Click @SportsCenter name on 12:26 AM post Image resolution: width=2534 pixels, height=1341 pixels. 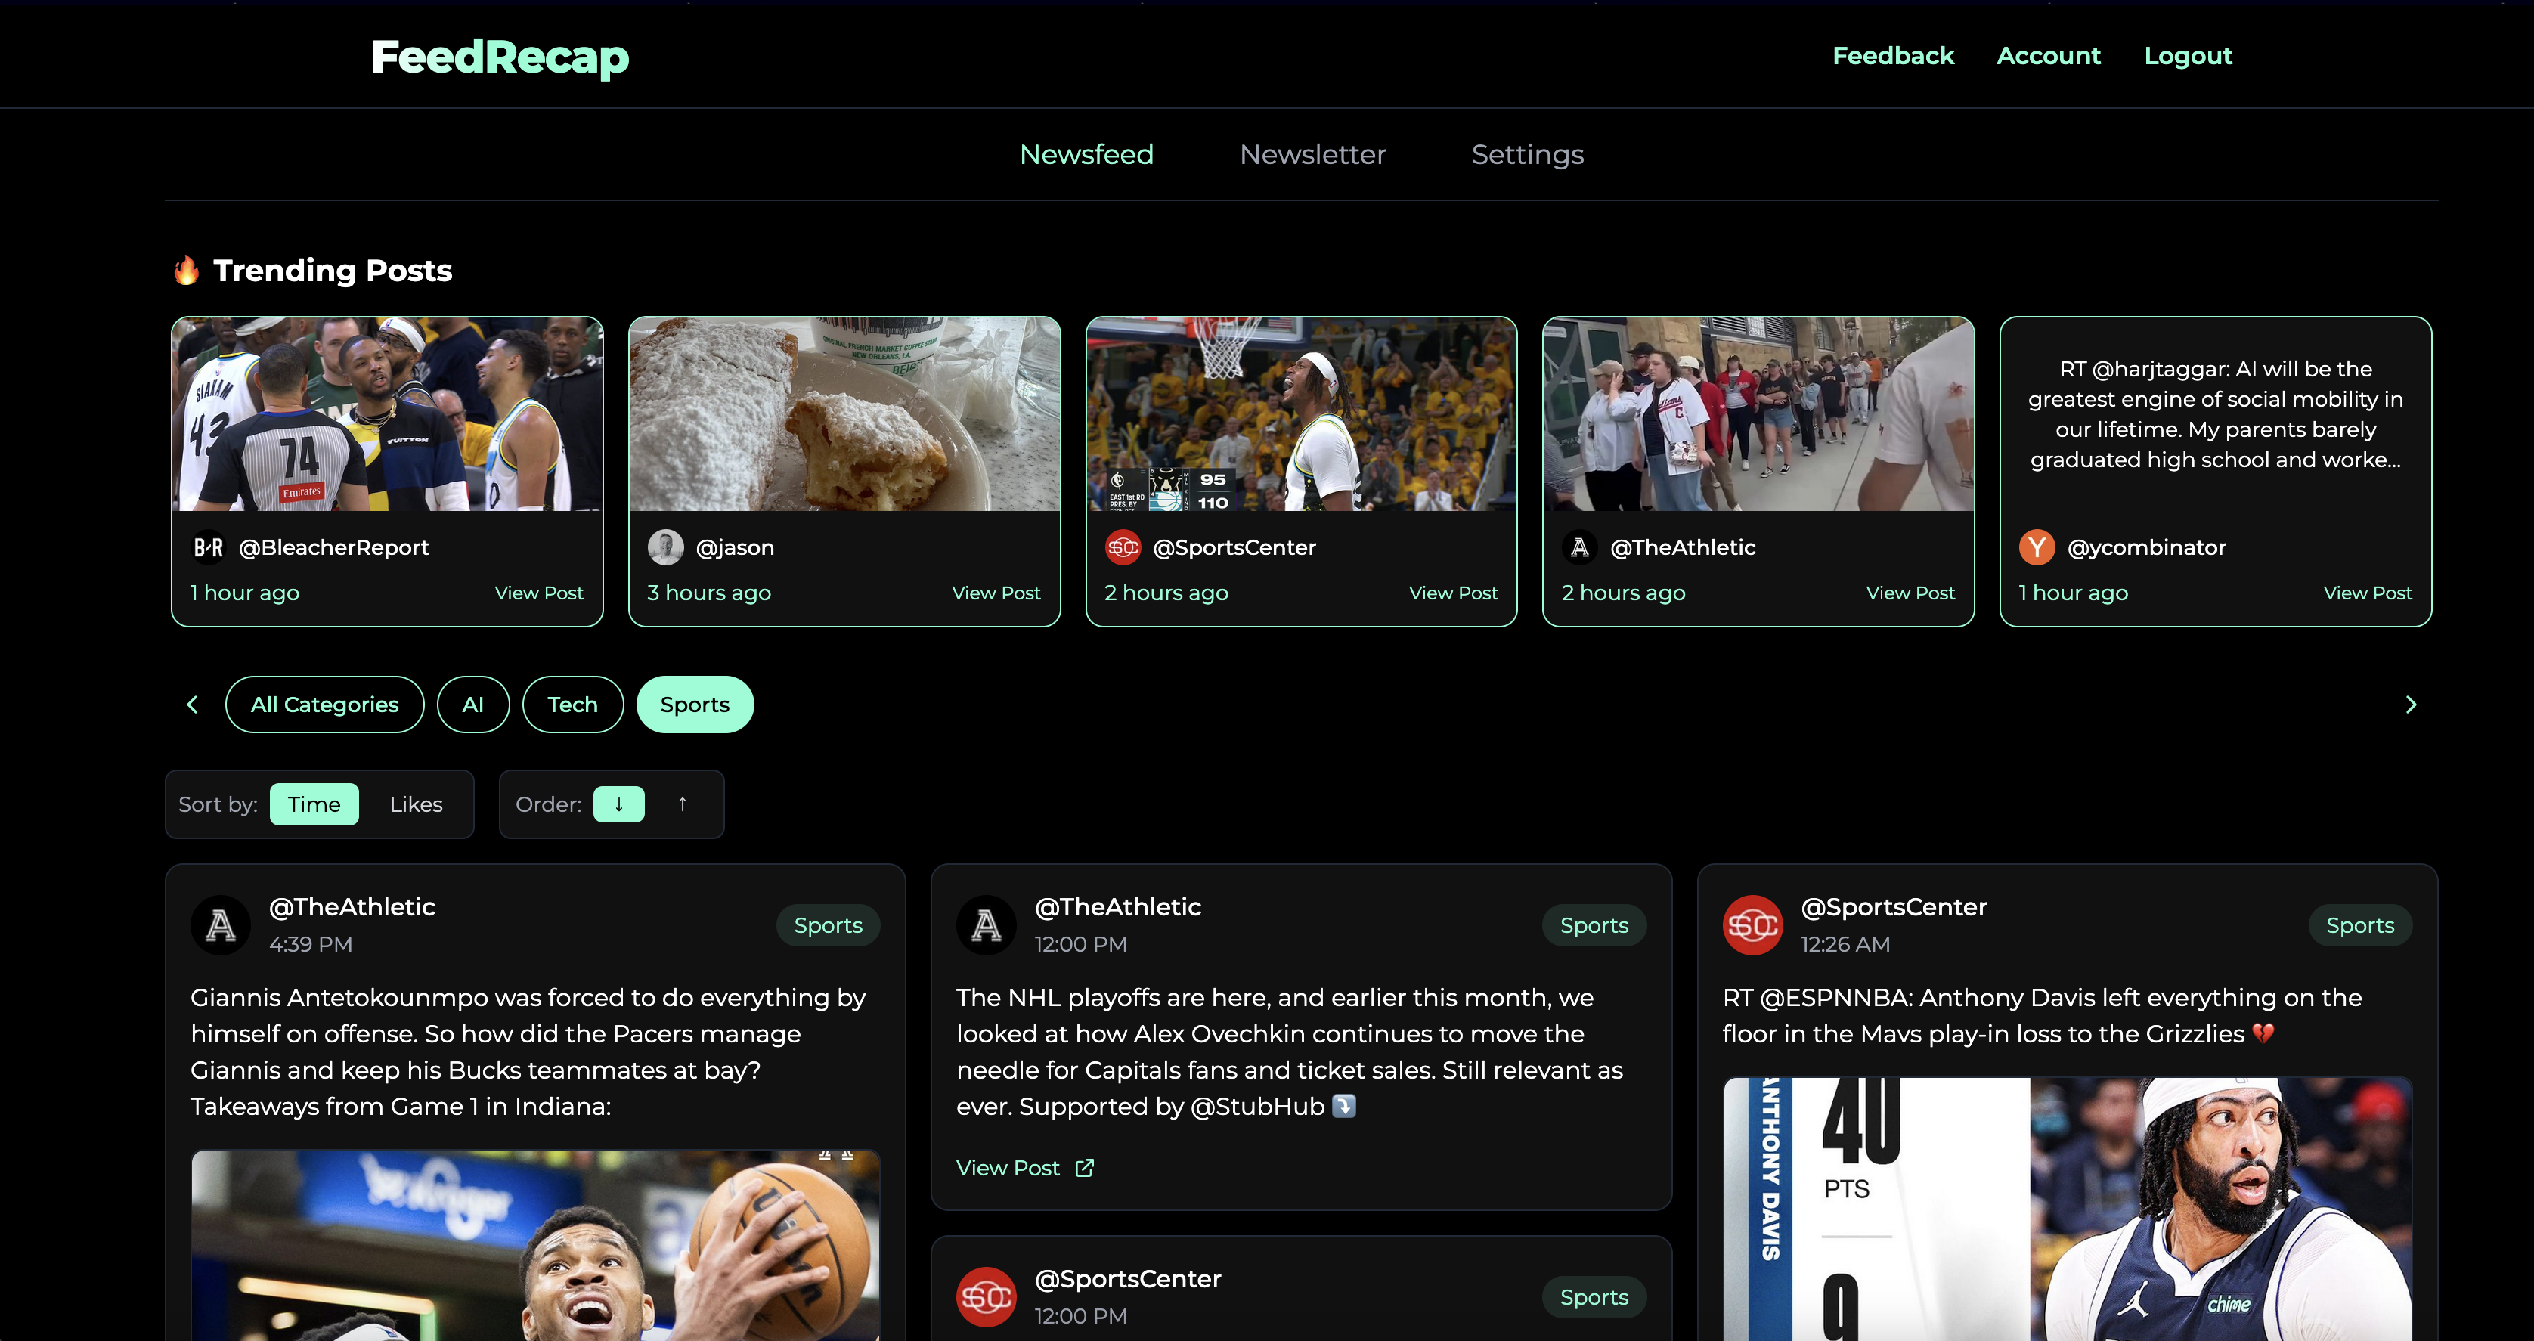coord(1894,907)
